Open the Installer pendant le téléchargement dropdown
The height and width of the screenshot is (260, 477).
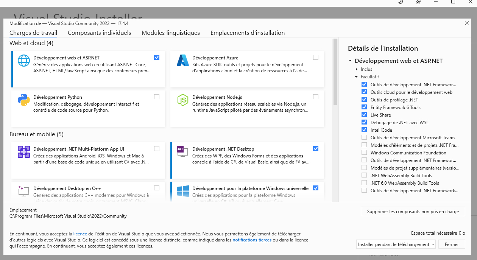coord(396,244)
